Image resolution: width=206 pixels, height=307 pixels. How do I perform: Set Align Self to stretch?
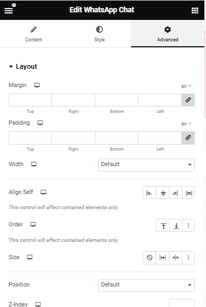188,193
